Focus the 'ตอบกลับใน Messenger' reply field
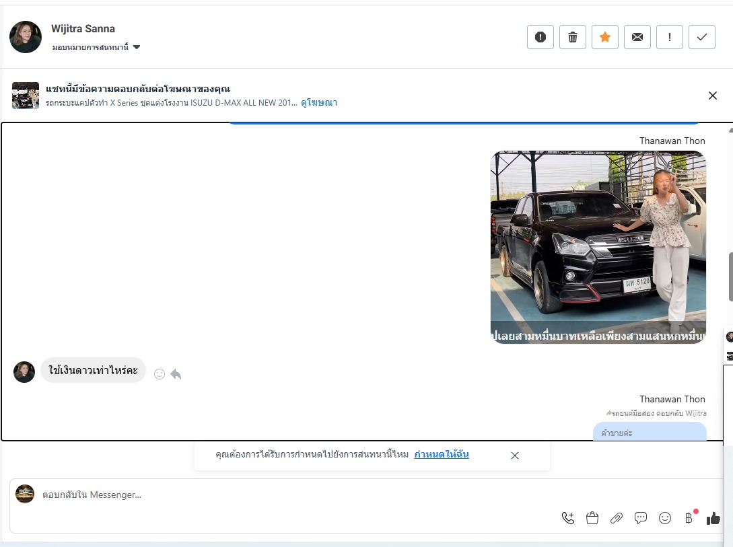 coord(299,495)
